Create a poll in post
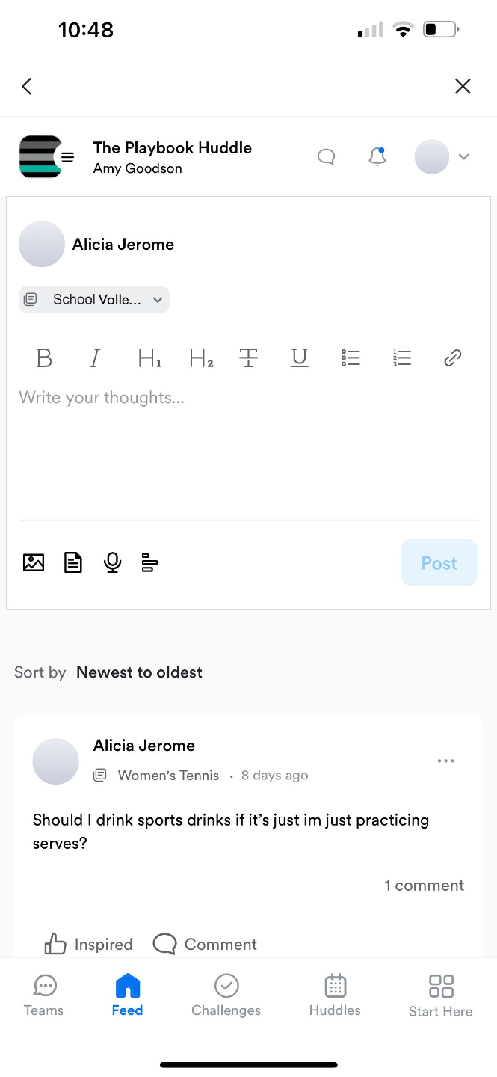 click(149, 562)
